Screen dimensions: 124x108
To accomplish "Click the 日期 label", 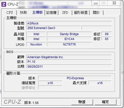I will [x=21, y=67].
